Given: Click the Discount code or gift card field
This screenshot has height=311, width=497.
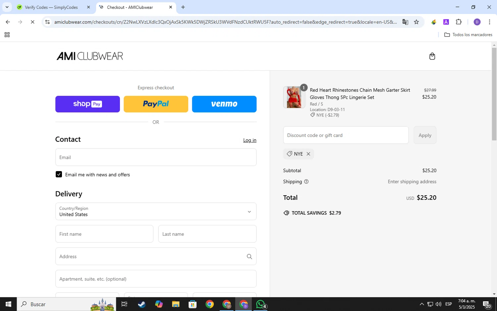Looking at the screenshot, I should pos(346,135).
